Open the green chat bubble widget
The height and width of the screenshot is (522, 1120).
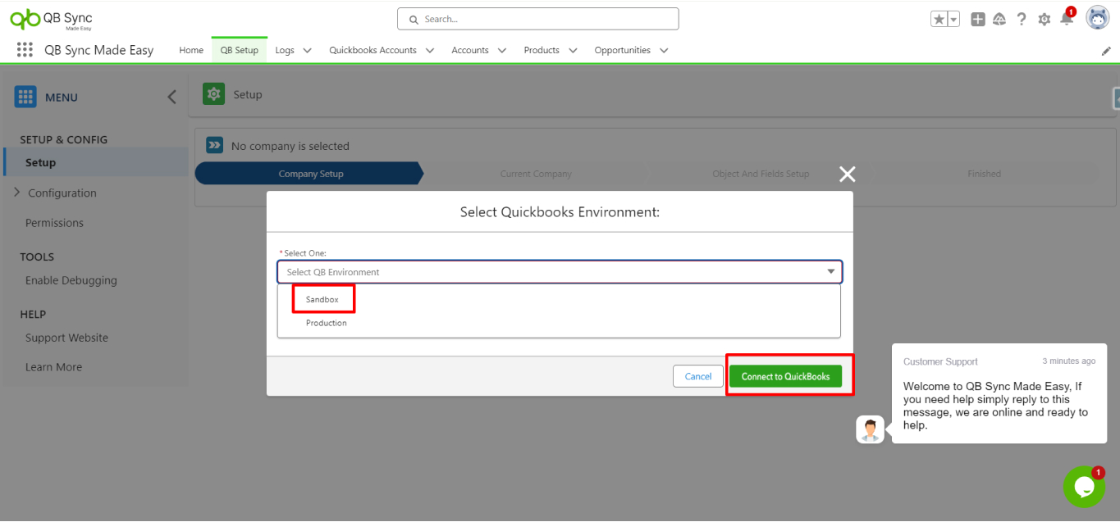[x=1083, y=487]
